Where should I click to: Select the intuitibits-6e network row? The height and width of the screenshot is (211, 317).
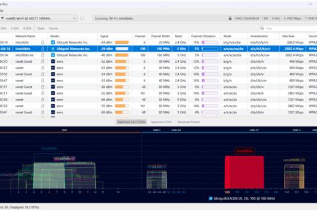(159, 55)
